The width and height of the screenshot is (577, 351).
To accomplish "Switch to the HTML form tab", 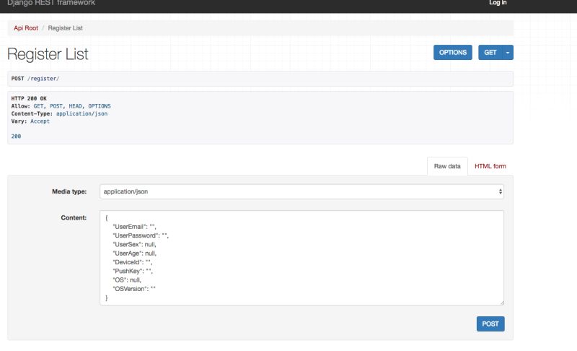I will (490, 166).
